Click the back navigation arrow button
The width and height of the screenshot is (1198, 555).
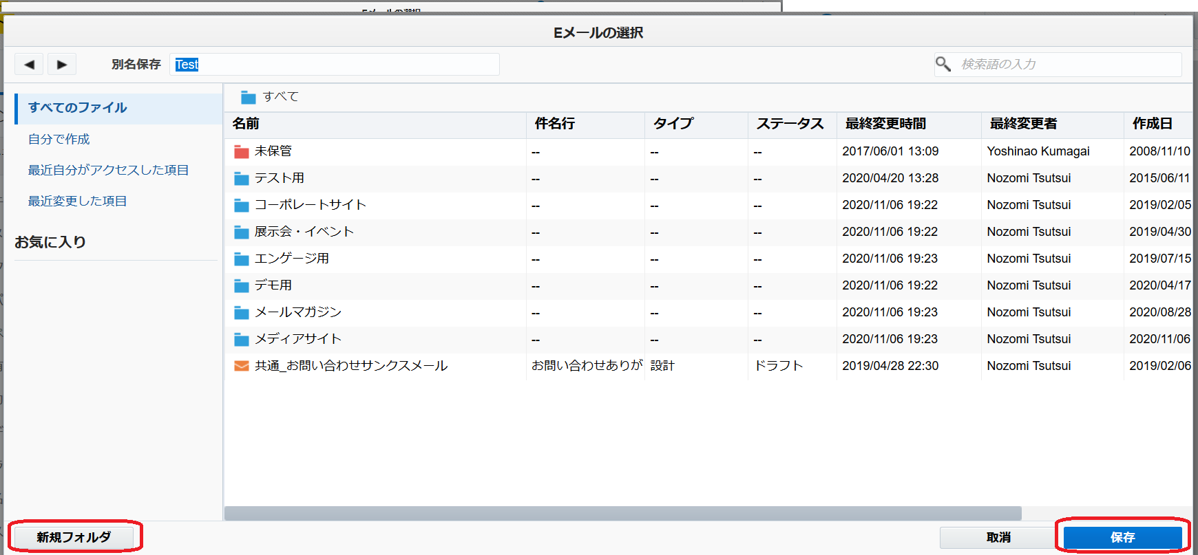pos(29,65)
